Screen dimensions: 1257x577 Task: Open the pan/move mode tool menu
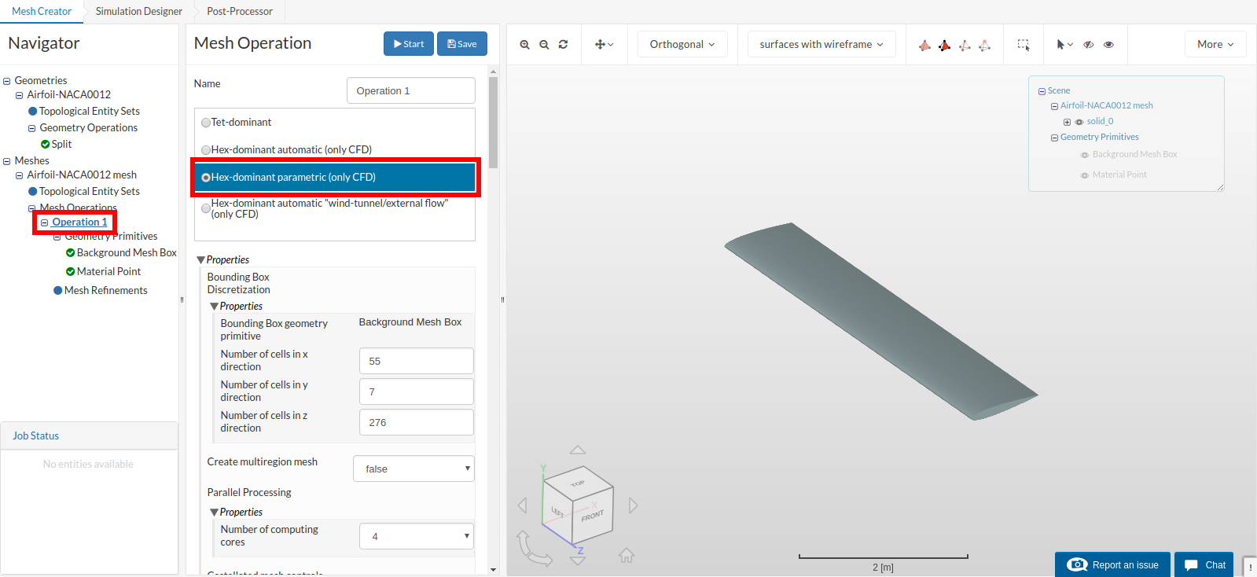click(x=604, y=45)
